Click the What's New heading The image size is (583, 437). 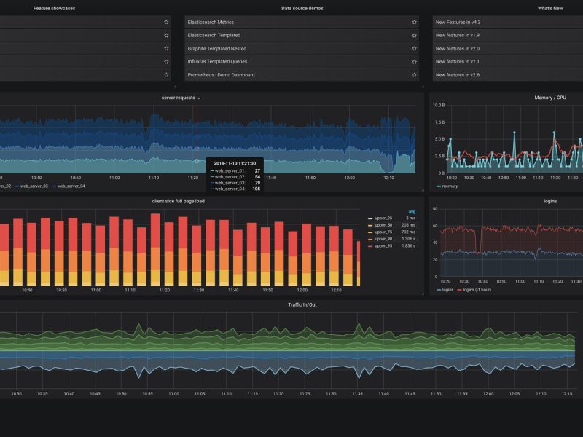[x=550, y=8]
